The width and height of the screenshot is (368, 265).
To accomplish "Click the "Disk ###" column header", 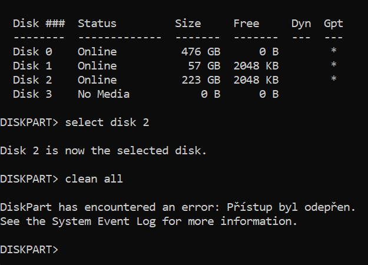I will [x=34, y=24].
